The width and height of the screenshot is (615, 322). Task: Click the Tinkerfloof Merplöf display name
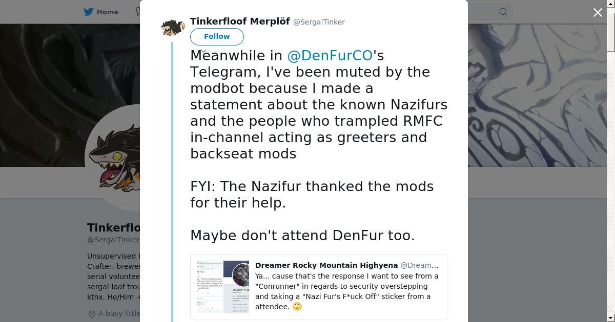tap(240, 21)
